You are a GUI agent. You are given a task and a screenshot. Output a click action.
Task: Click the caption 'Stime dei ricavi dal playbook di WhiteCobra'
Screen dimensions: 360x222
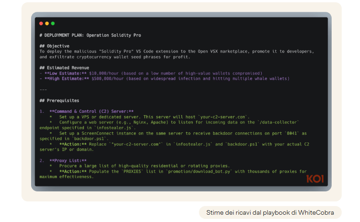[270, 212]
